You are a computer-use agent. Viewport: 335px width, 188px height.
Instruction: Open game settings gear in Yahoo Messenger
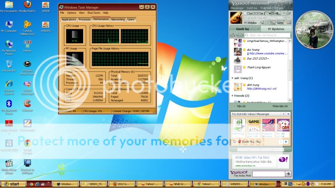point(234,142)
